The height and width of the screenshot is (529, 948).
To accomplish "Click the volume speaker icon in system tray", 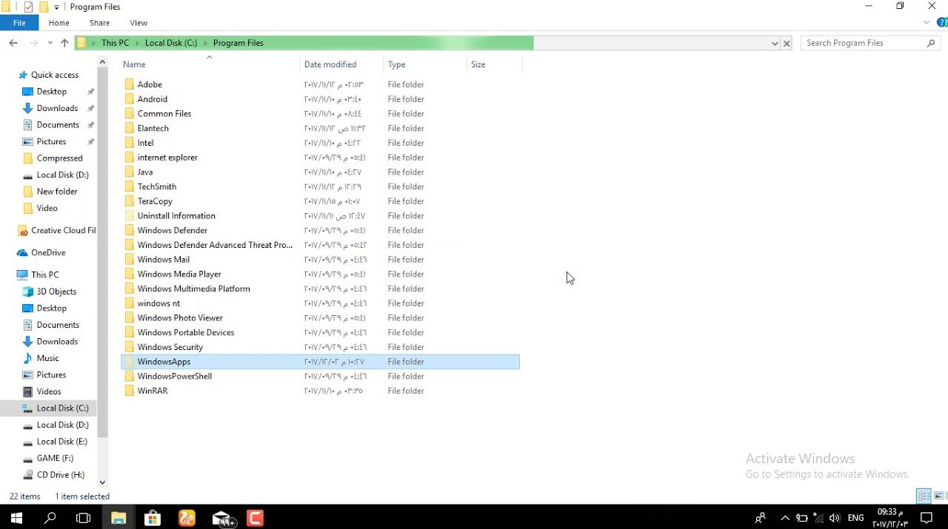I will pyautogui.click(x=835, y=518).
